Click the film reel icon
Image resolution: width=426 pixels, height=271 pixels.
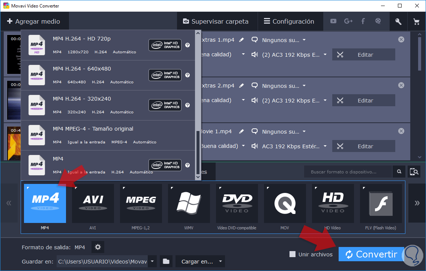pos(378,21)
